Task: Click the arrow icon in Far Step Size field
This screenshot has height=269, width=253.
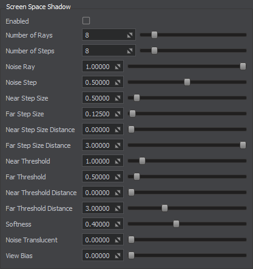Action: pos(118,114)
